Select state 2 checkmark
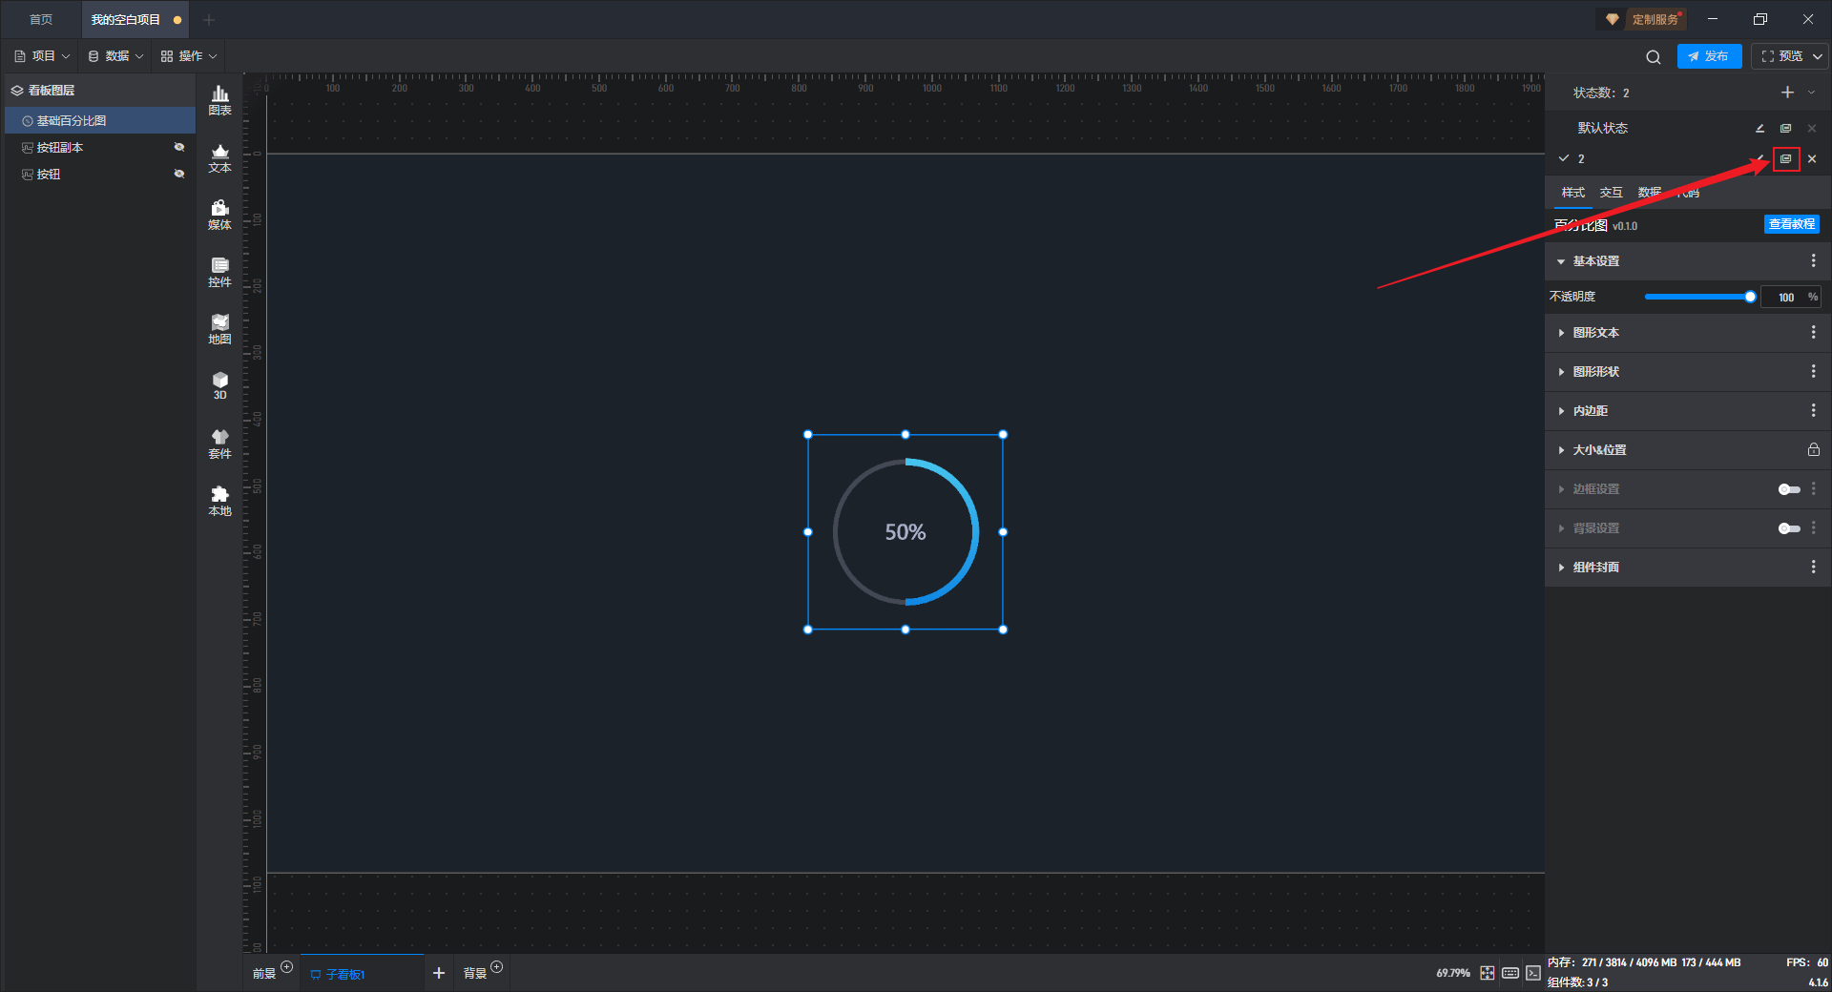Screen dimensions: 1832x992 (x=1564, y=158)
